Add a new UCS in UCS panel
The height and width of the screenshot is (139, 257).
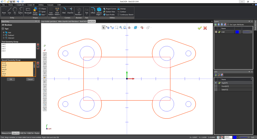216,75
